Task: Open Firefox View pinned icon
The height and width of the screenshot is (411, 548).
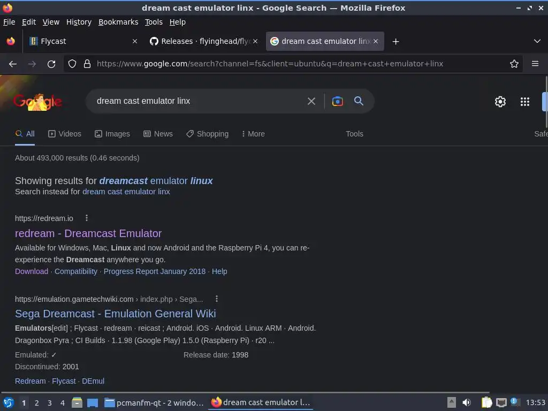Action: click(x=11, y=41)
